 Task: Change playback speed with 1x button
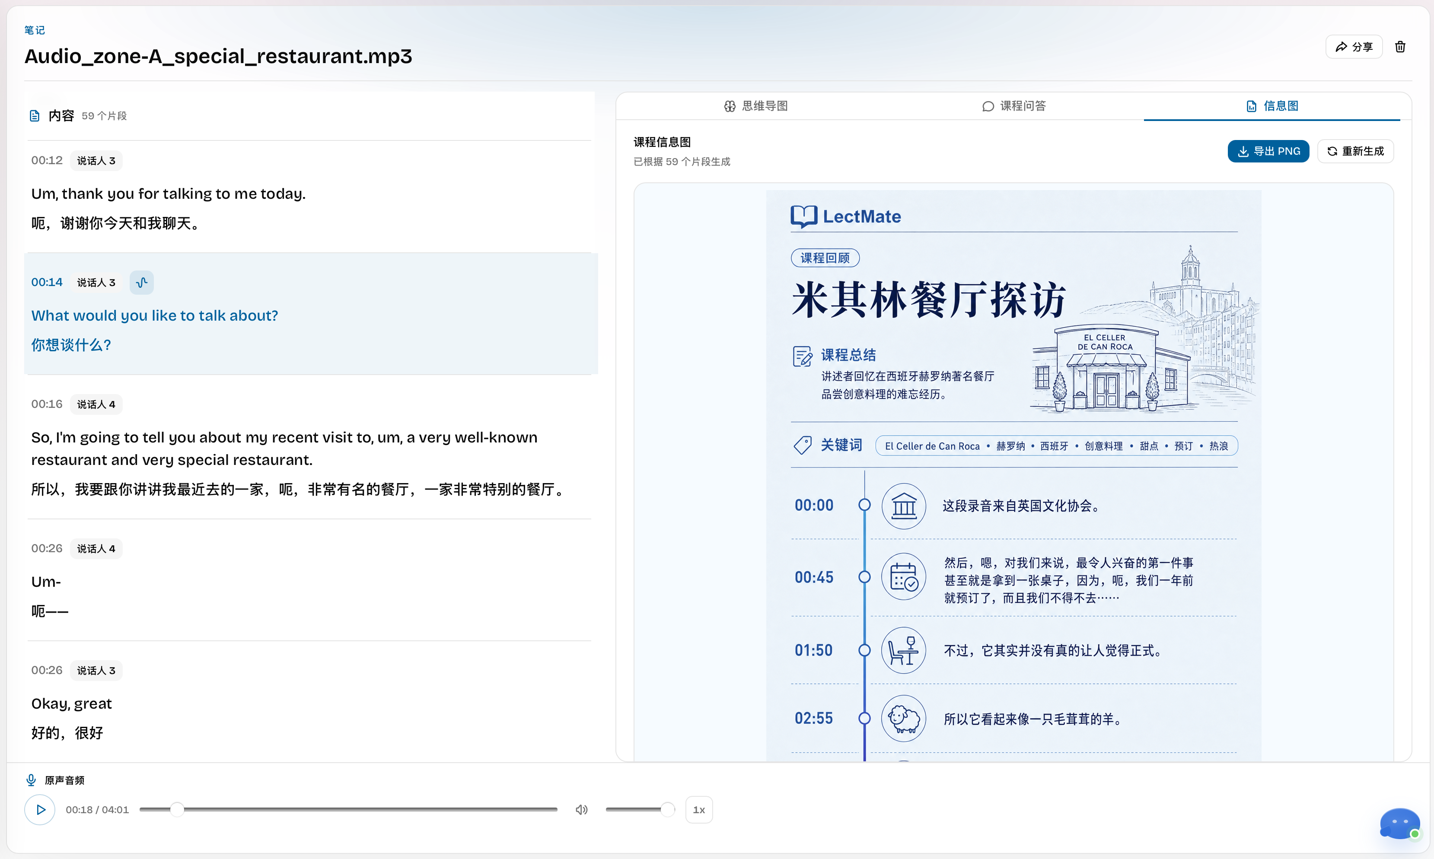click(x=699, y=809)
